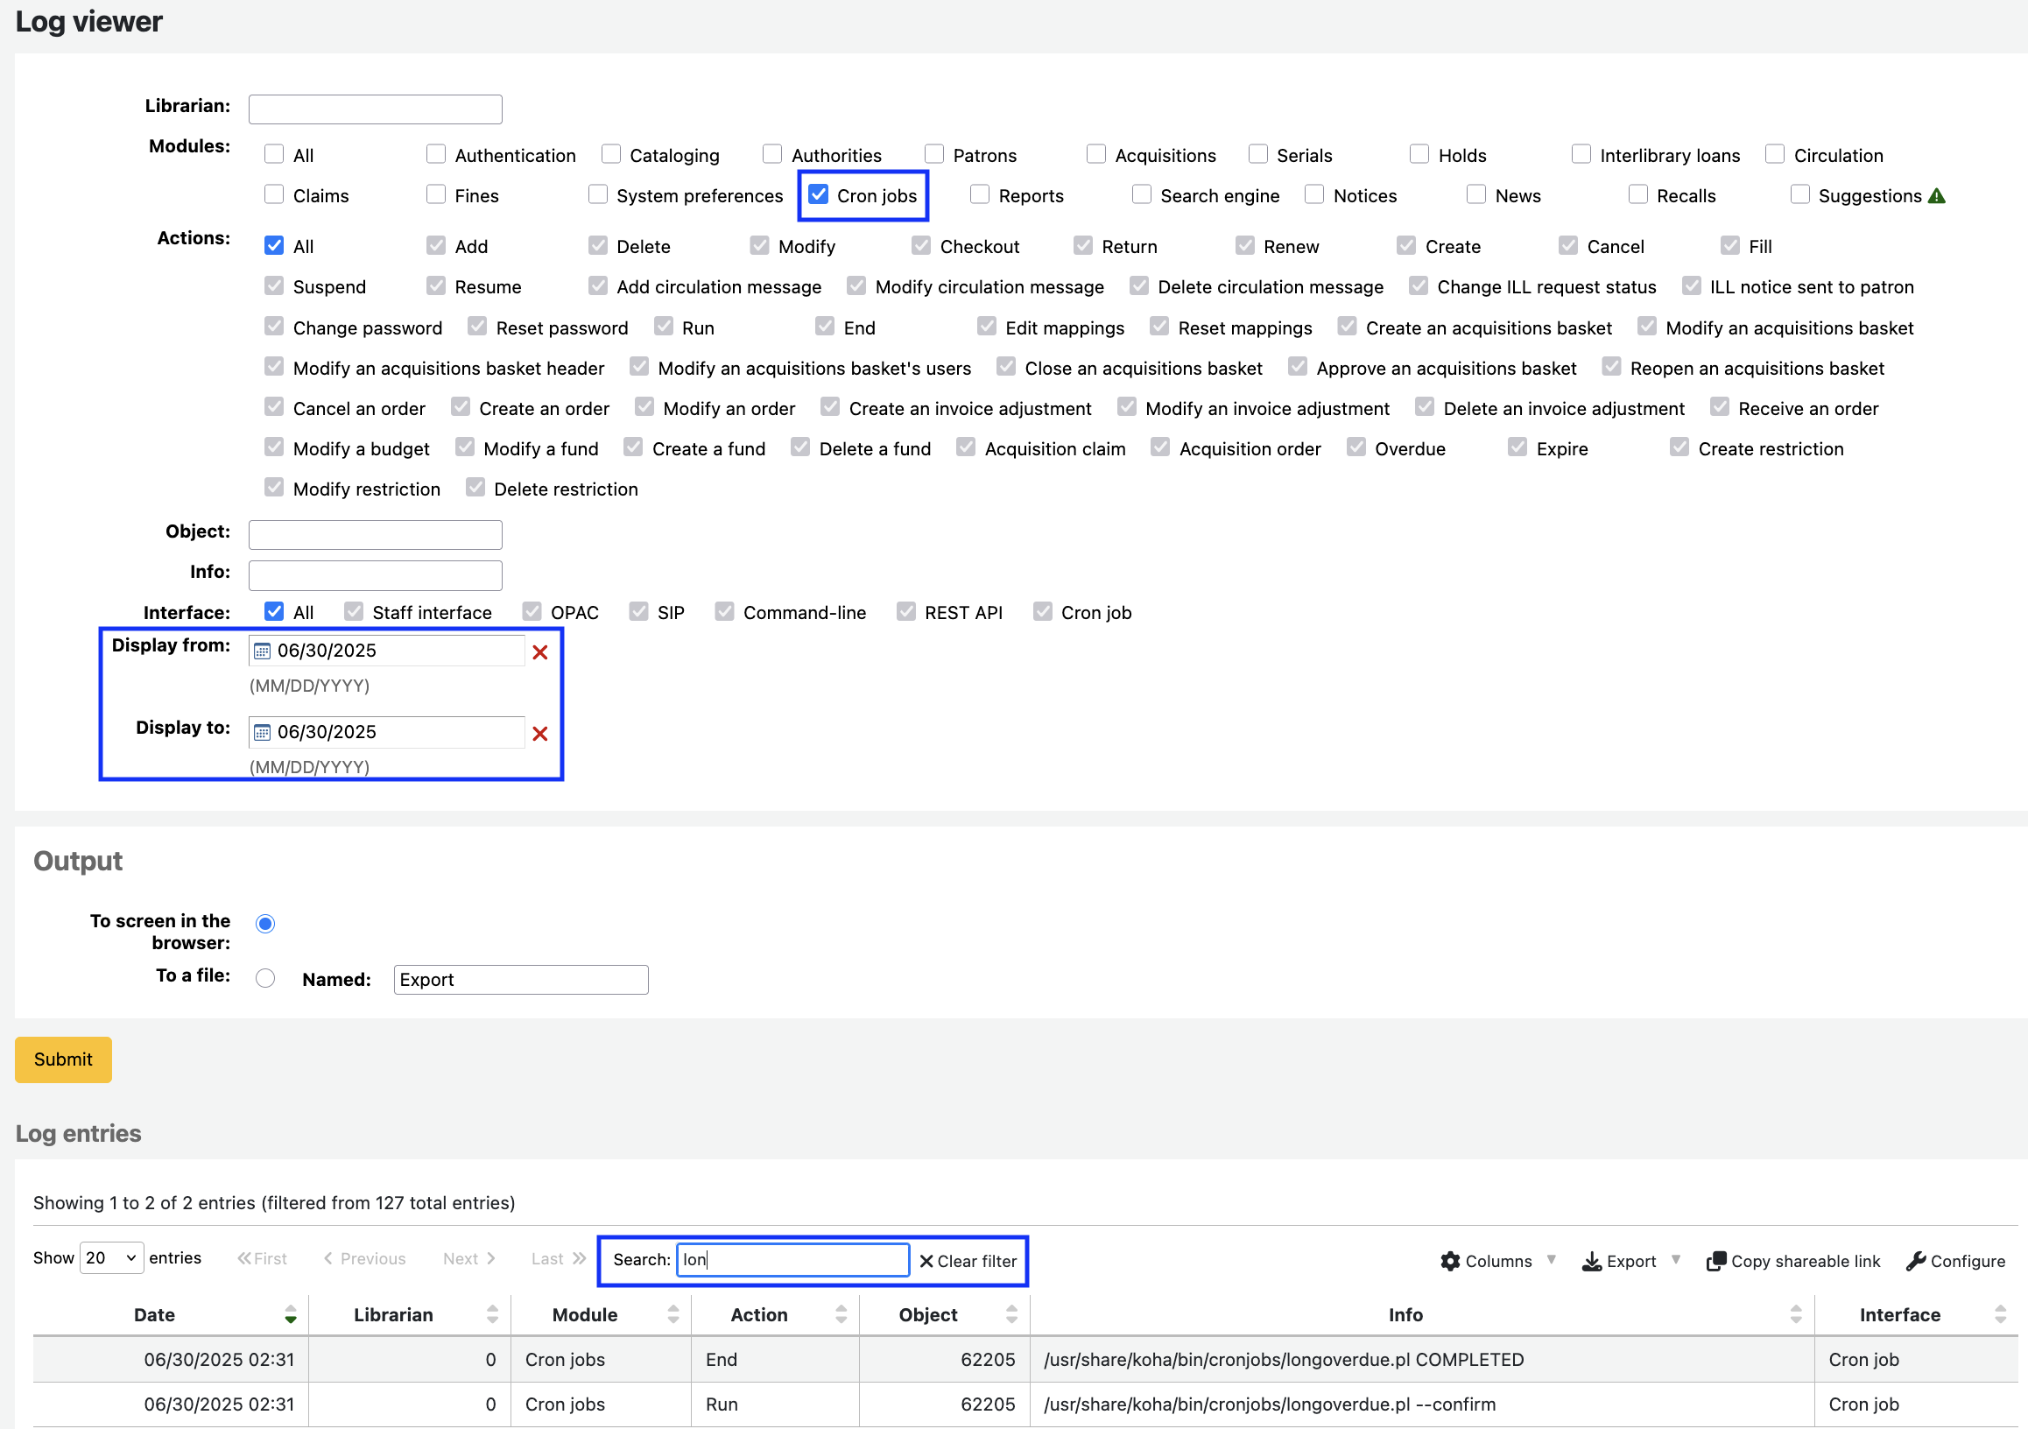
Task: Clear the Display to date with red X
Action: coord(539,733)
